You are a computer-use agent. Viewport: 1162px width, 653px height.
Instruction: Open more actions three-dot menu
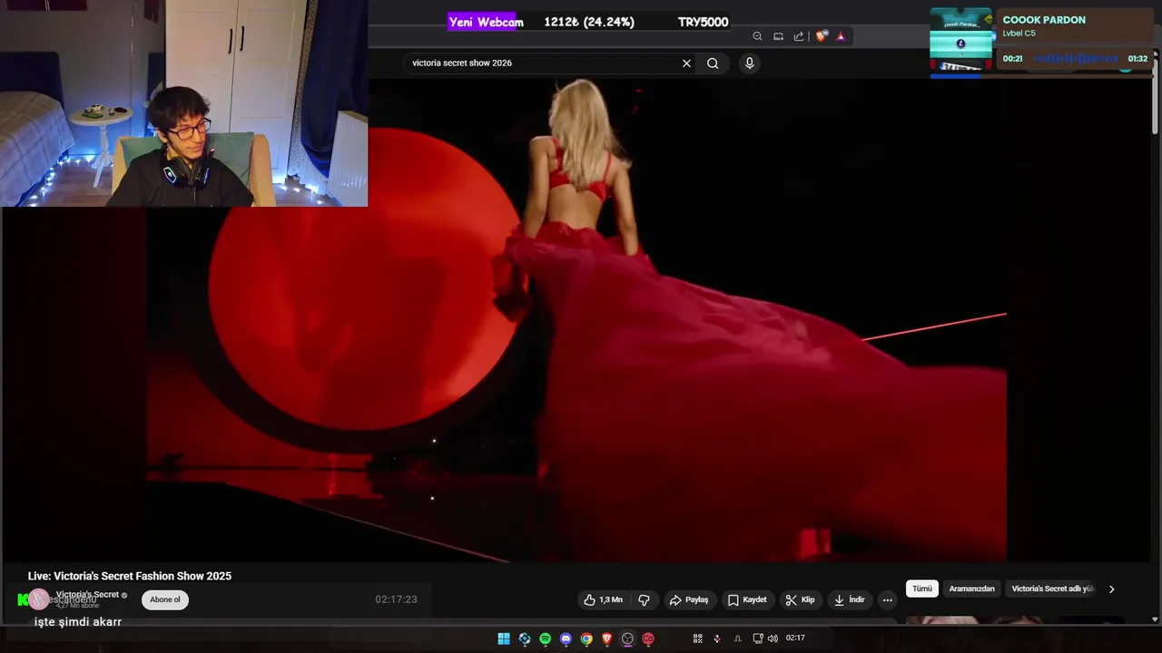(x=887, y=599)
